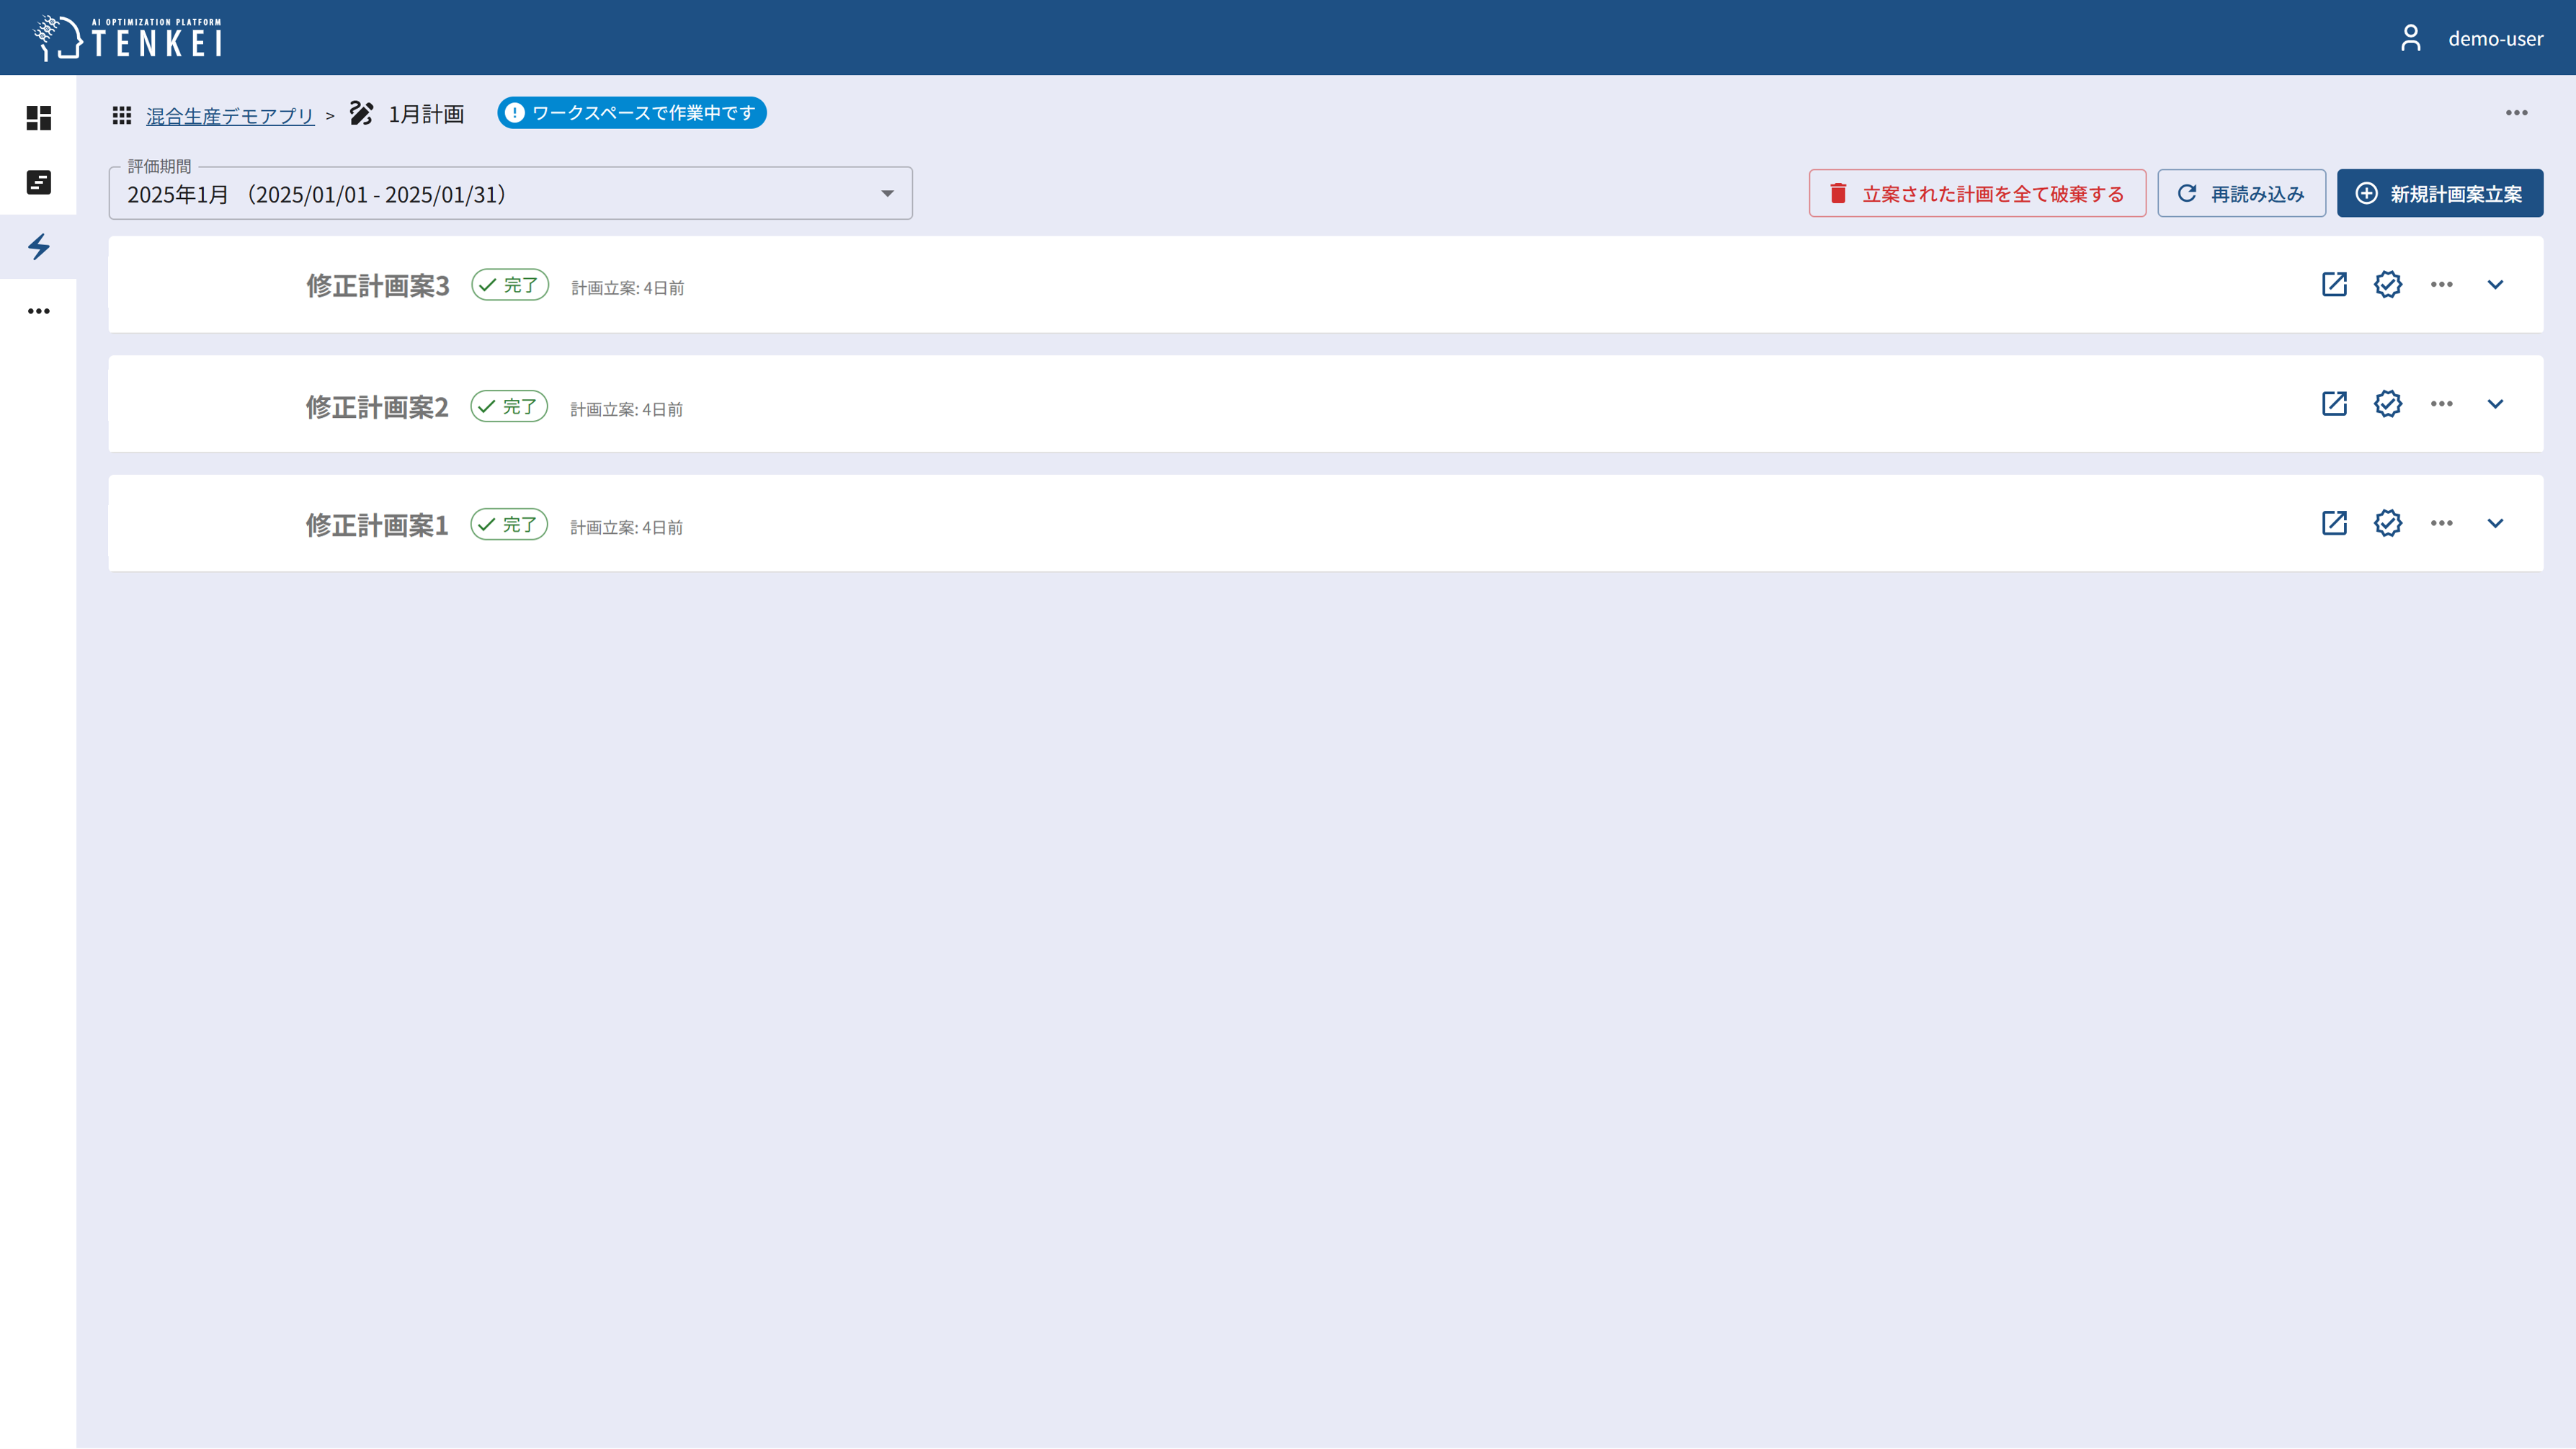Expand the 修正計画案1 row chevron

coord(2495,523)
